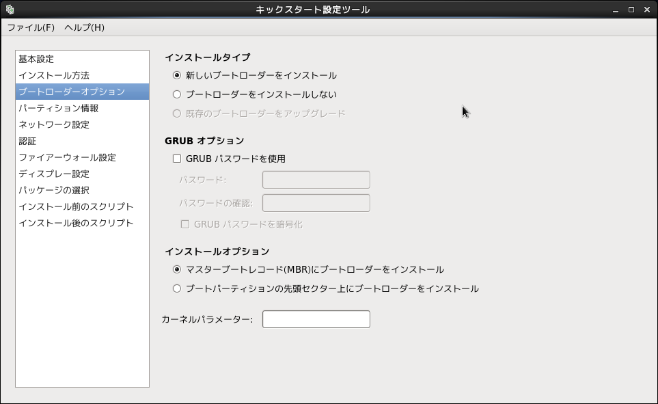Maximize the キックスタート設定ツール window
658x404 pixels.
click(631, 10)
